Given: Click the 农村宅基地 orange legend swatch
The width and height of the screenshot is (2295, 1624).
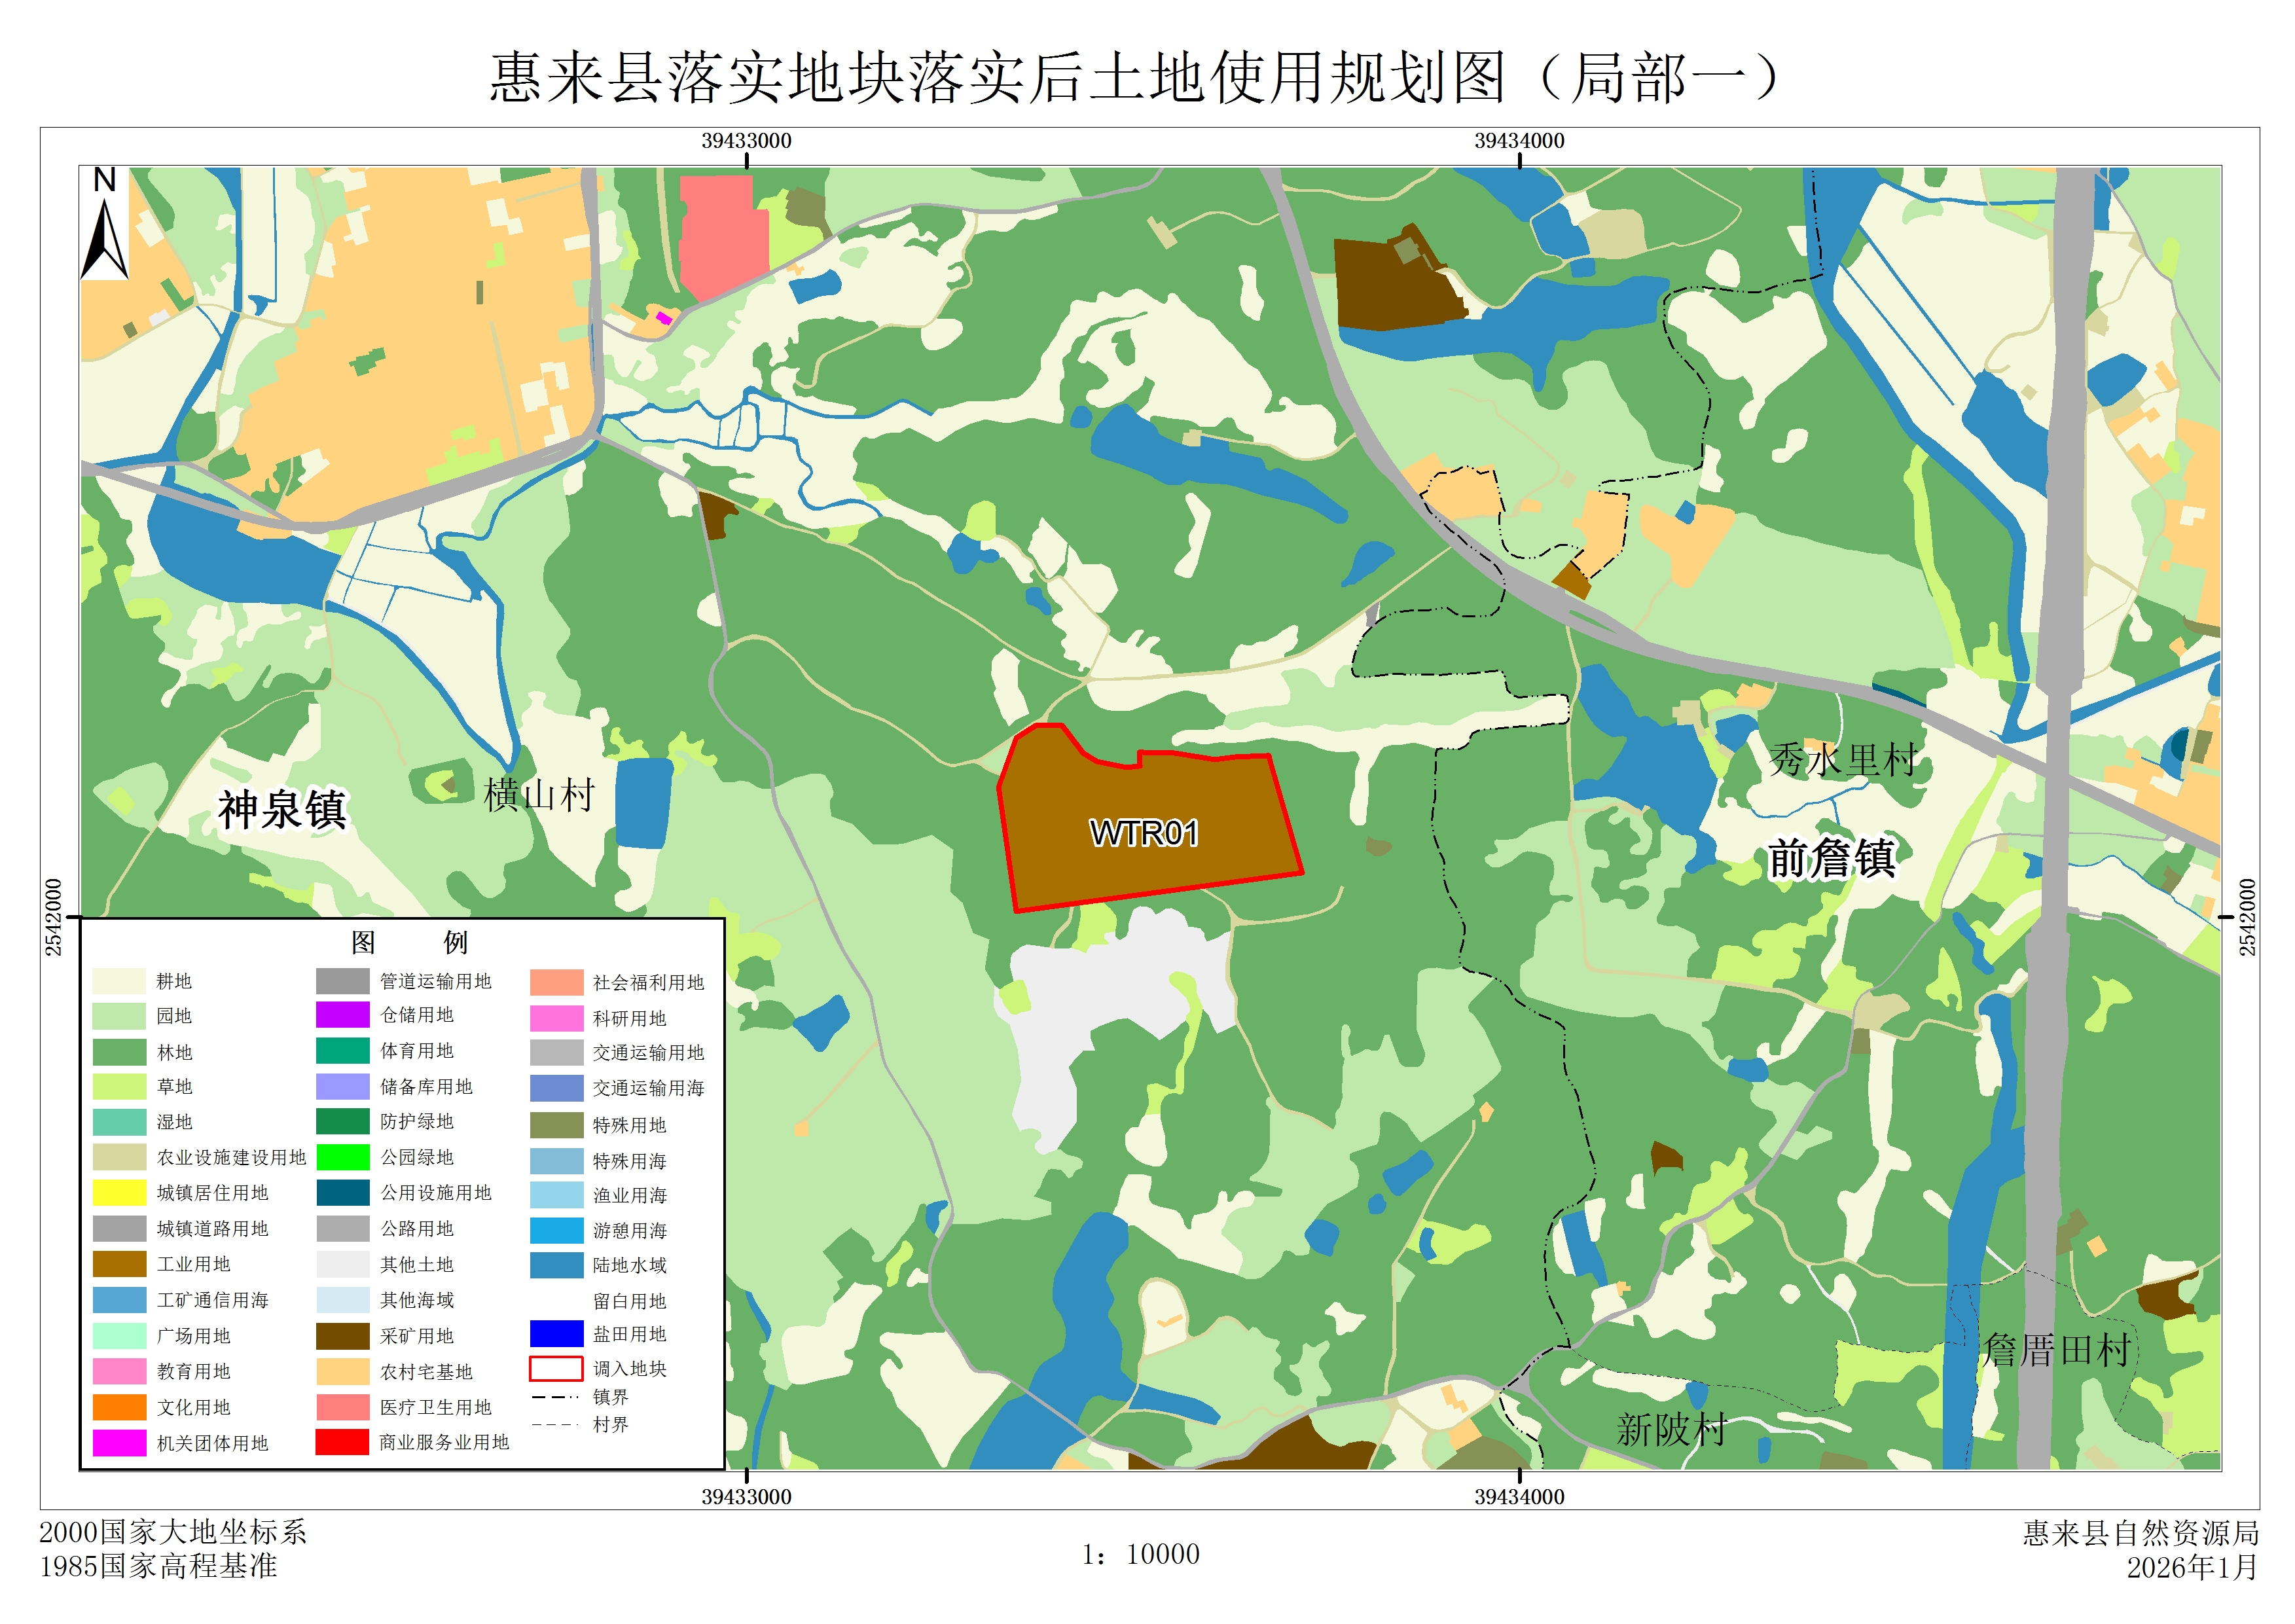Looking at the screenshot, I should point(342,1372).
